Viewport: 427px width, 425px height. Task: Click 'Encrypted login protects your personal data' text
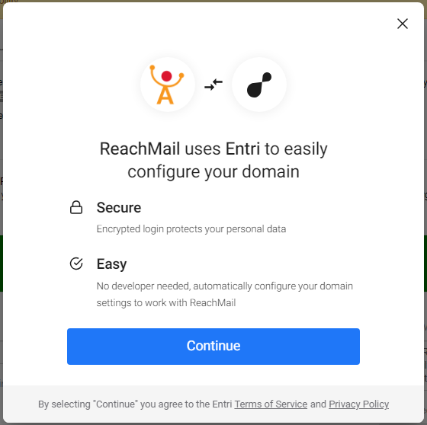point(191,229)
